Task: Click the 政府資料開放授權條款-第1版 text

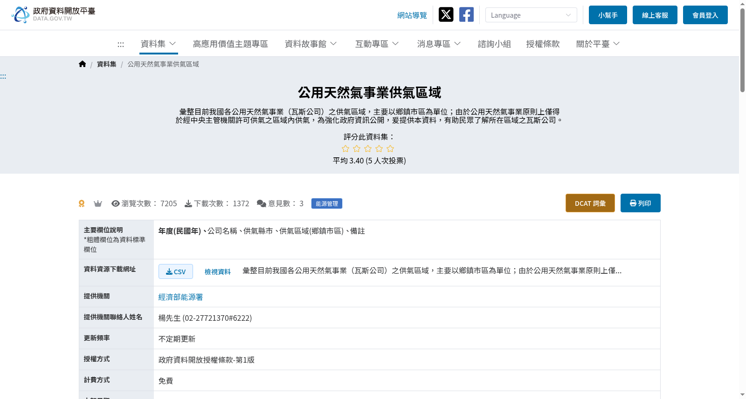Action: 207,360
